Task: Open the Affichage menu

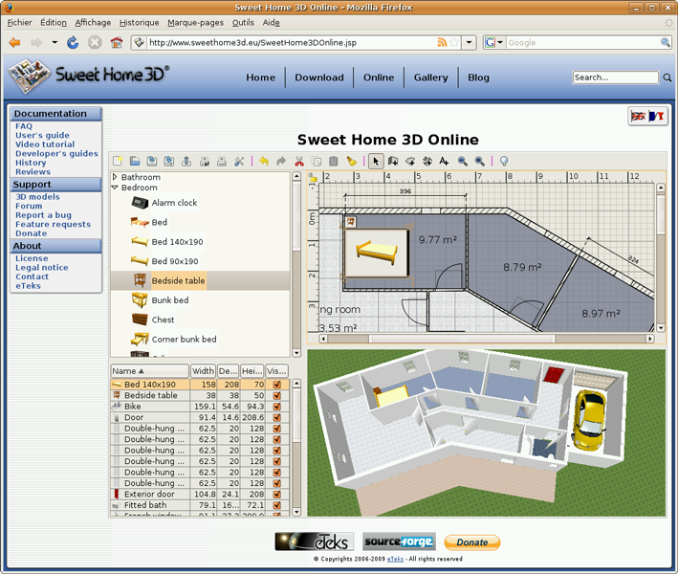Action: coord(93,23)
